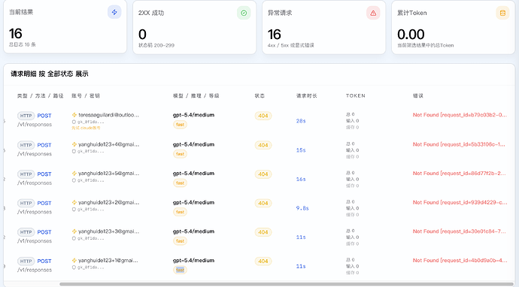The image size is (519, 287).
Task: Click account yanghuide123+3@gmai...
Action: coord(108,231)
